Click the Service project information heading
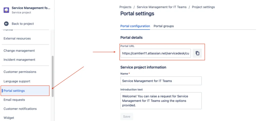 (143, 67)
